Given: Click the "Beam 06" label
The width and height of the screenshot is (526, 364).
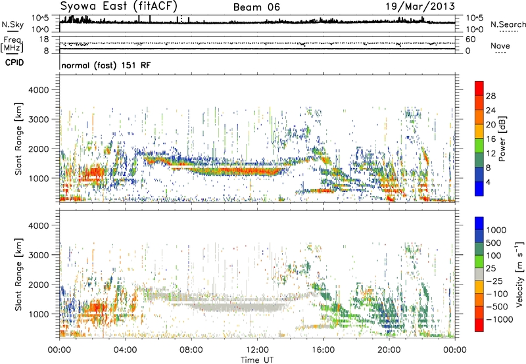Looking at the screenshot, I should 256,7.
